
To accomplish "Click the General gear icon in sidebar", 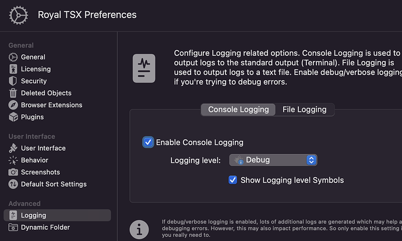I will click(x=13, y=57).
